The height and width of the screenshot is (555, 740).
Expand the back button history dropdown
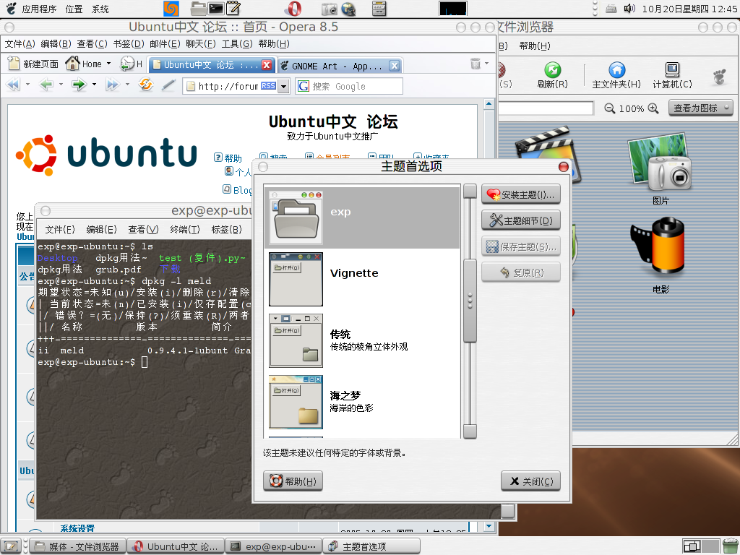pos(61,85)
